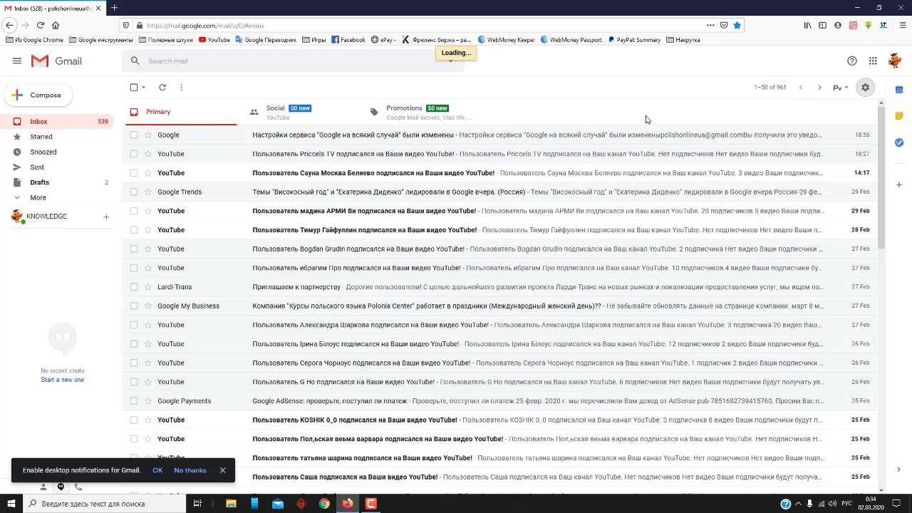Click No thanks on the notifications prompt

[x=190, y=470]
